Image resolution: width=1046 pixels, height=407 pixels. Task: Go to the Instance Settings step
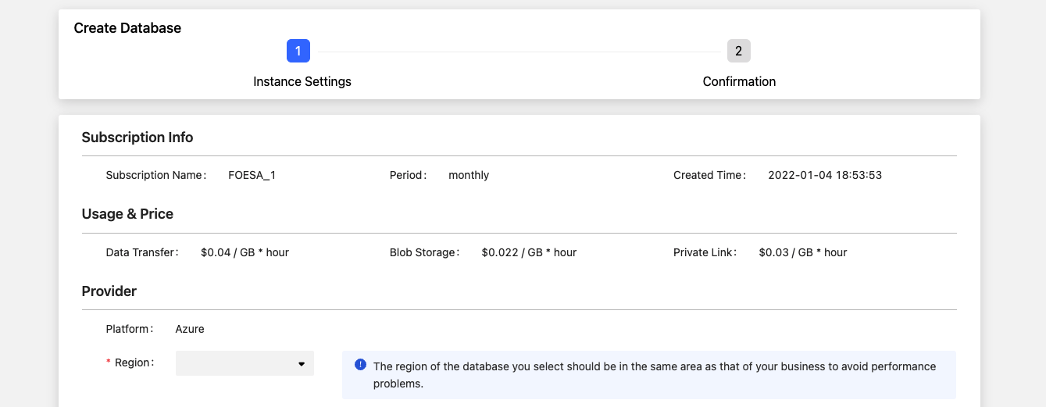click(x=302, y=81)
